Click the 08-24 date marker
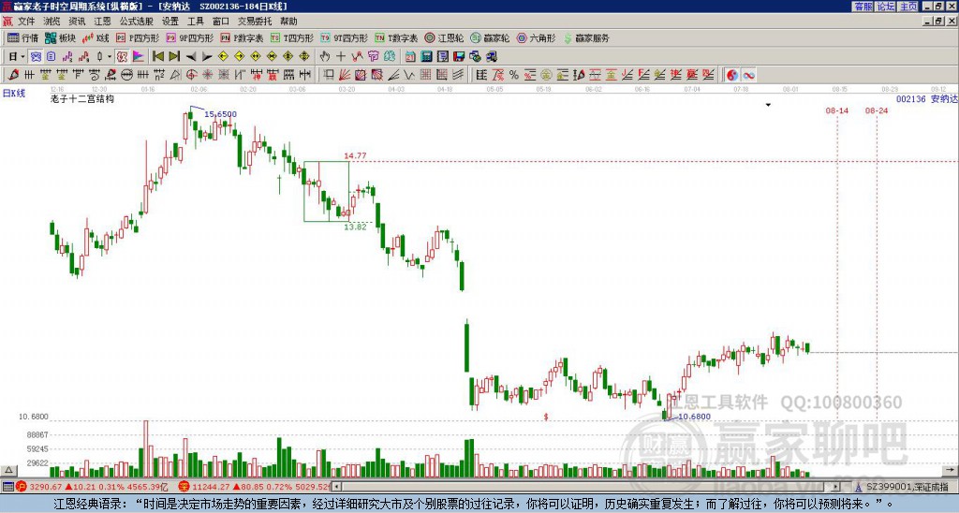This screenshot has height=513, width=959. point(877,110)
